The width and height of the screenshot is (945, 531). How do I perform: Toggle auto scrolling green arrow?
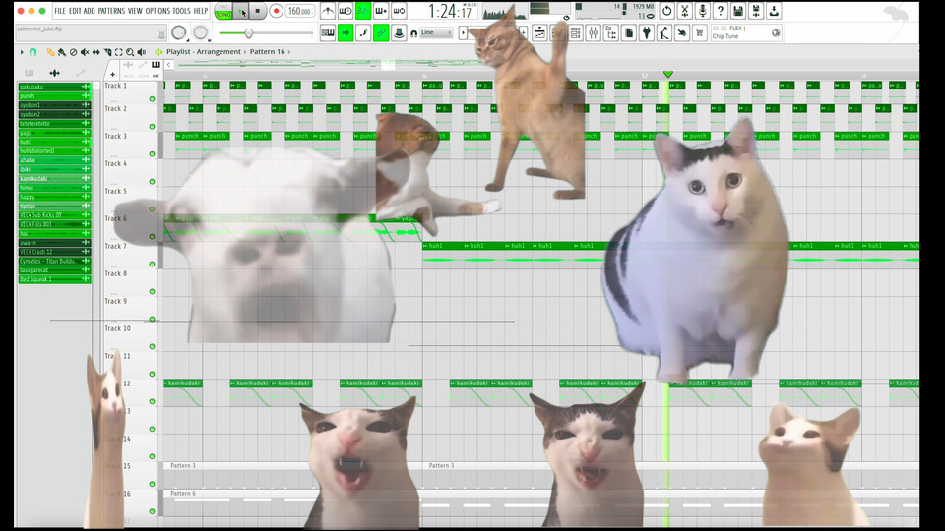(x=346, y=33)
